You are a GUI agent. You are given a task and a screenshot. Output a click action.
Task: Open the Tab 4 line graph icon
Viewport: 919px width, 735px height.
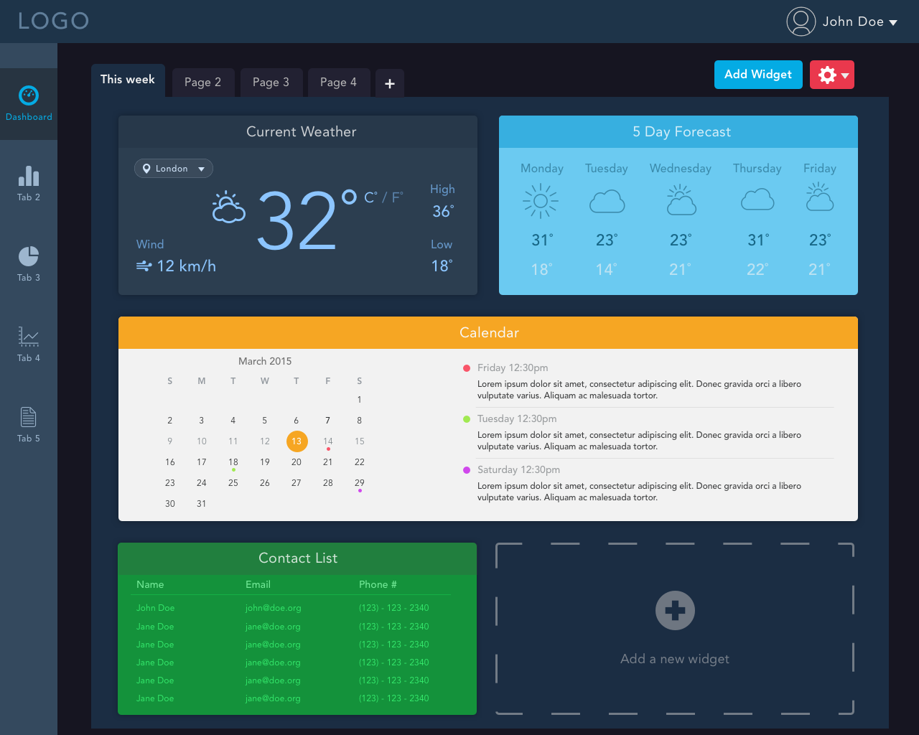(29, 337)
